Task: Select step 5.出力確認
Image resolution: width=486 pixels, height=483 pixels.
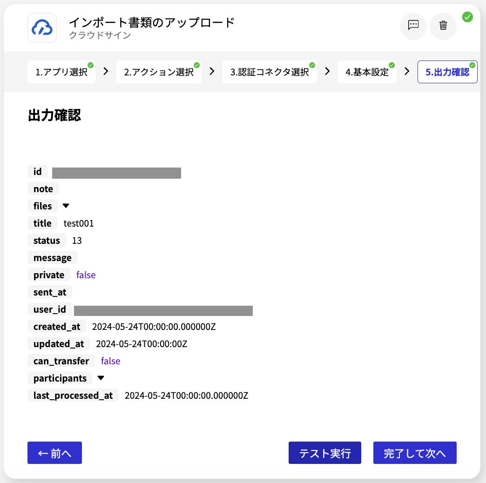Action: (x=447, y=72)
